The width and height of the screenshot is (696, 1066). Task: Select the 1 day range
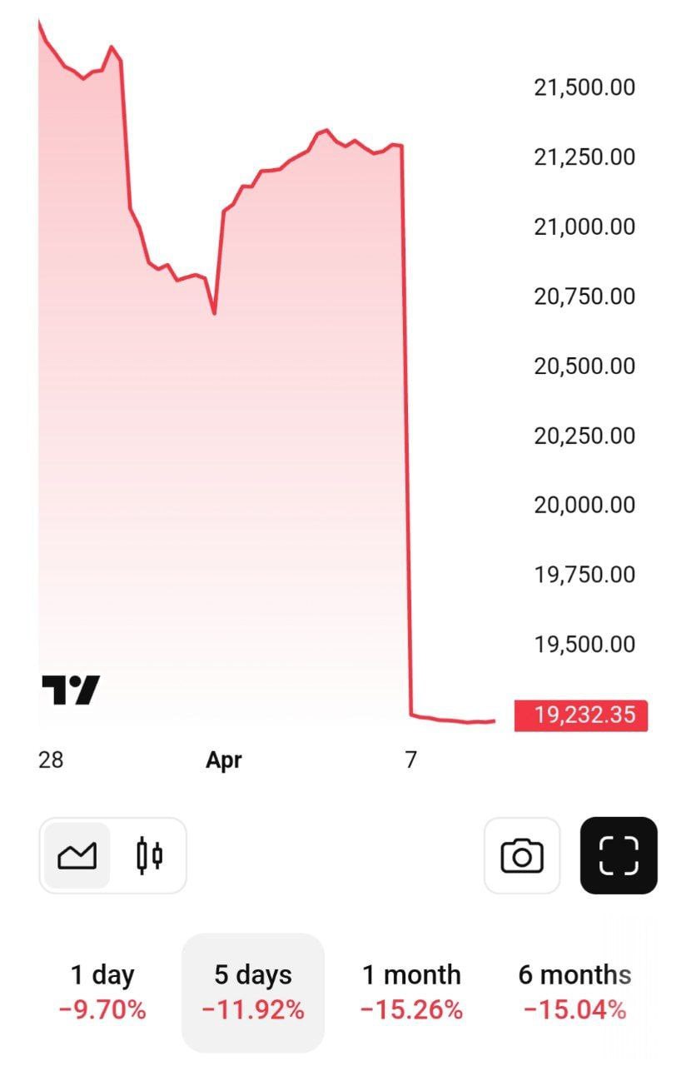tap(102, 992)
